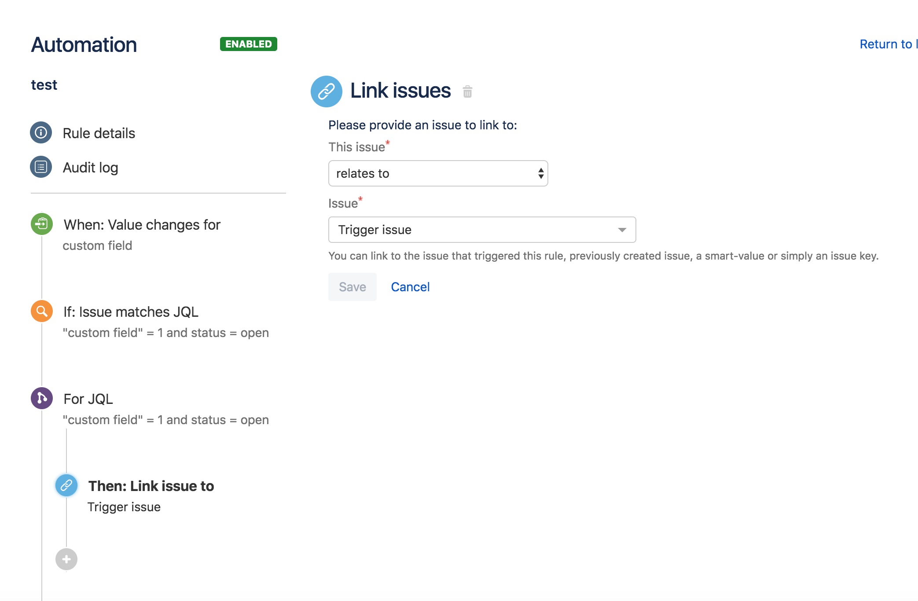Open the Audit log section
Viewport: 918px width, 601px height.
coord(91,167)
